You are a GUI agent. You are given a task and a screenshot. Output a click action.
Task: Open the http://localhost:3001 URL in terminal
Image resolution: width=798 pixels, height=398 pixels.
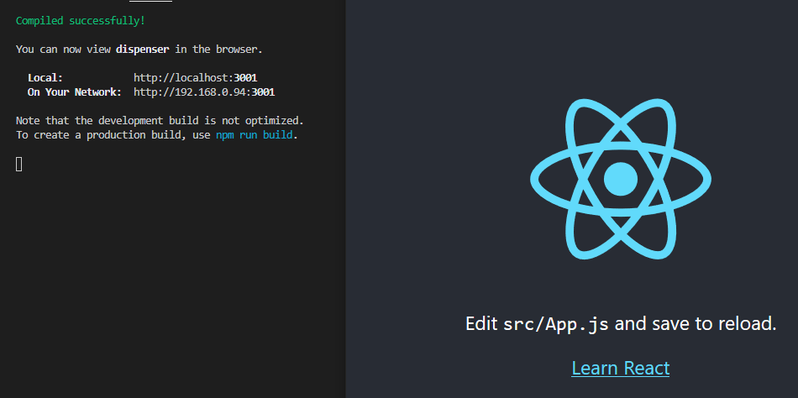click(x=196, y=78)
